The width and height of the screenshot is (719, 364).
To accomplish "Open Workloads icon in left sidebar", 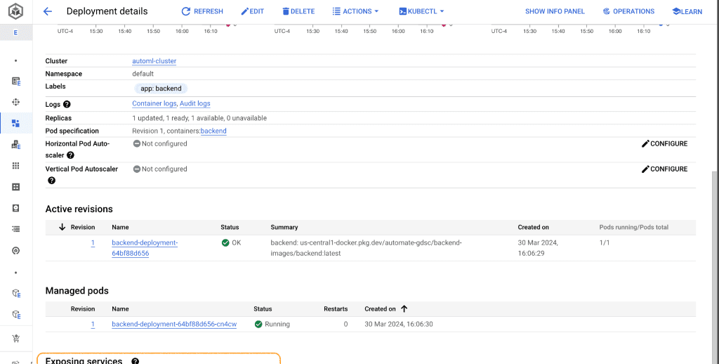I will coord(15,124).
